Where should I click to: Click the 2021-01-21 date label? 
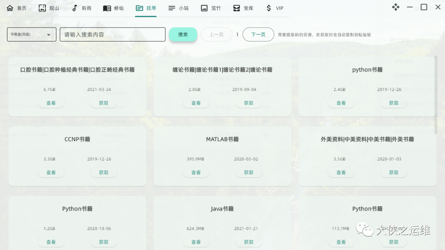click(246, 229)
